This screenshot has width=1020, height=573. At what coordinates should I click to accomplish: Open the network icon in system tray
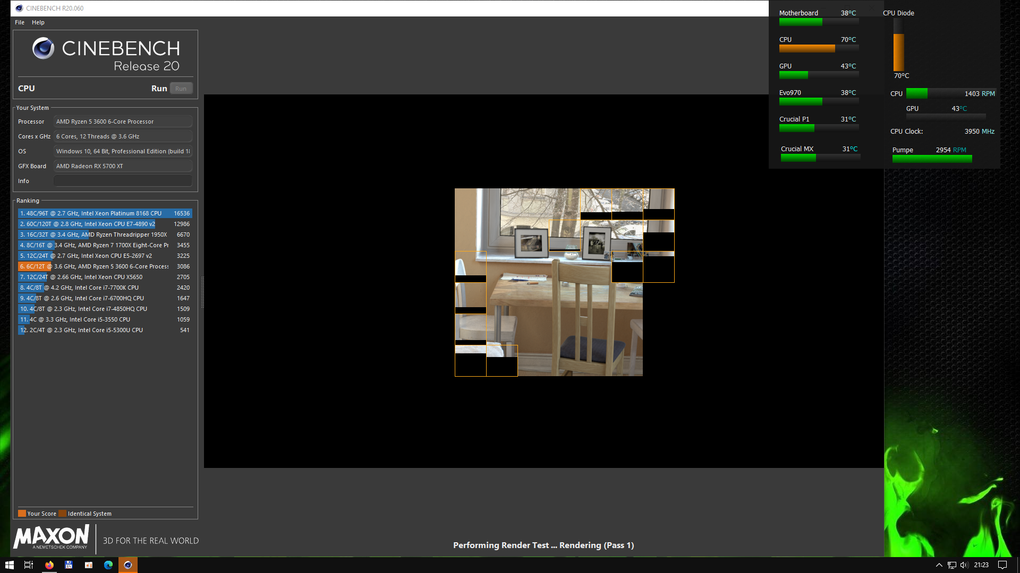pos(952,565)
